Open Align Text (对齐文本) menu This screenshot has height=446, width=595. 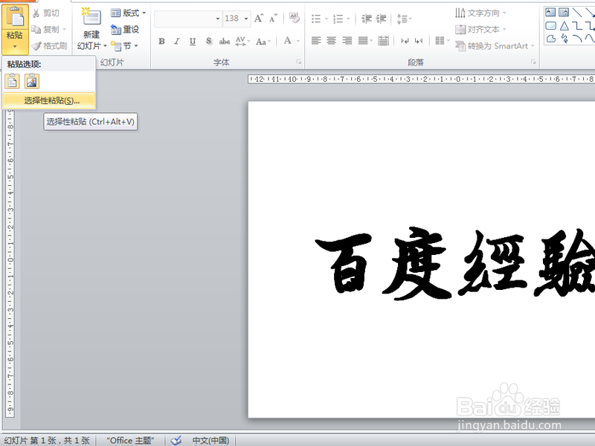coord(480,29)
